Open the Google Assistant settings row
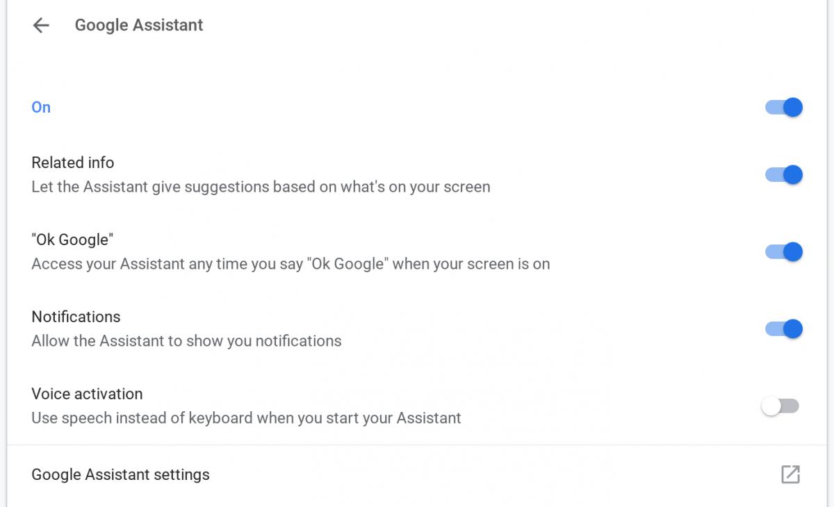The image size is (834, 507). click(x=120, y=475)
